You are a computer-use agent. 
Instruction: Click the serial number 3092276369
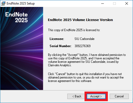click(82, 46)
